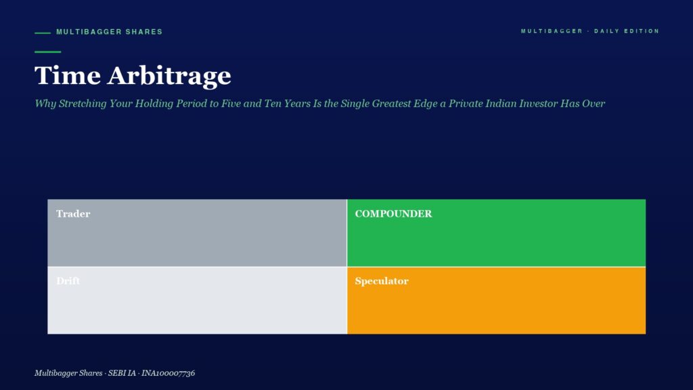Click the short green dash before "MULTIBAGGER SHARES"
The image size is (693, 390).
[x=43, y=32]
